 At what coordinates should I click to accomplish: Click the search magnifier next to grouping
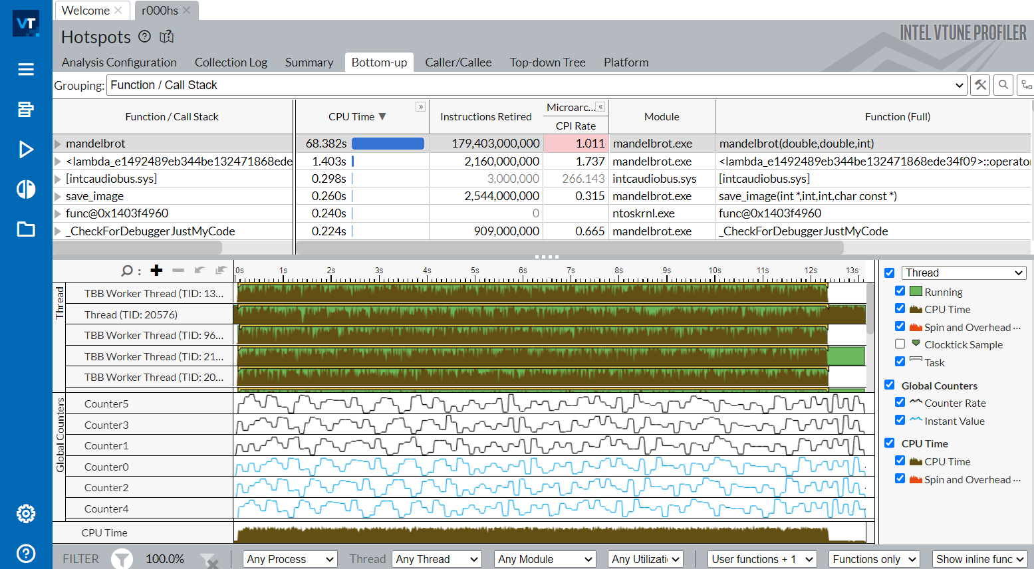tap(1003, 85)
